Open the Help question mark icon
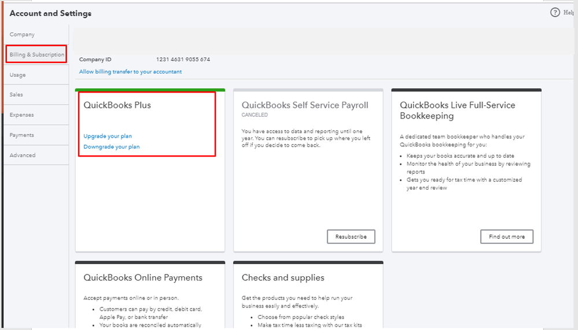This screenshot has height=330, width=578. coord(555,13)
